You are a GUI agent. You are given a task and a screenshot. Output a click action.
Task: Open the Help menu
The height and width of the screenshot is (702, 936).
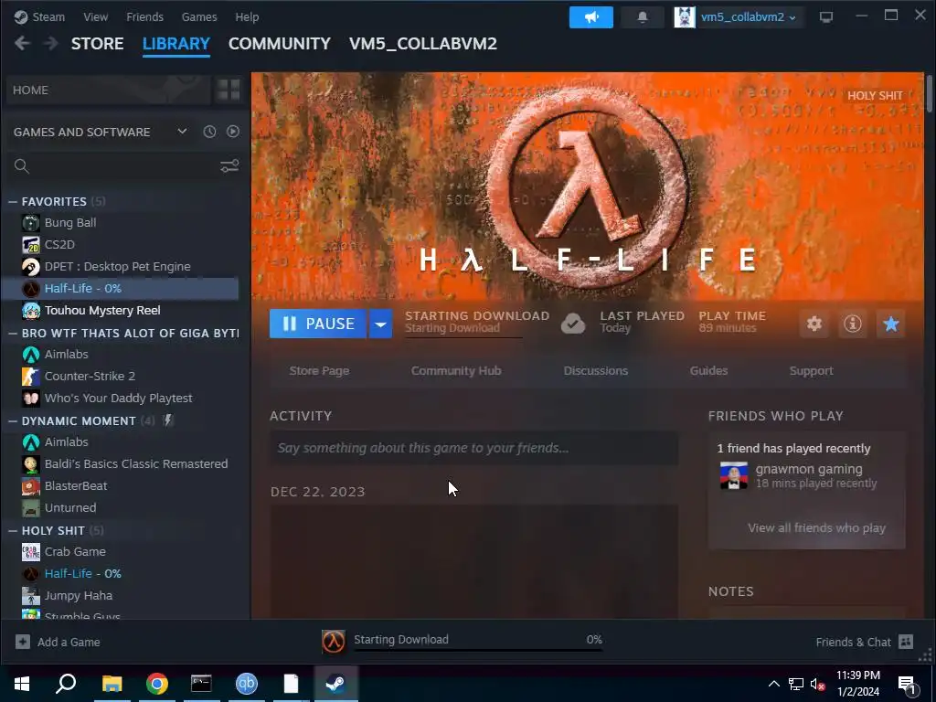(247, 16)
